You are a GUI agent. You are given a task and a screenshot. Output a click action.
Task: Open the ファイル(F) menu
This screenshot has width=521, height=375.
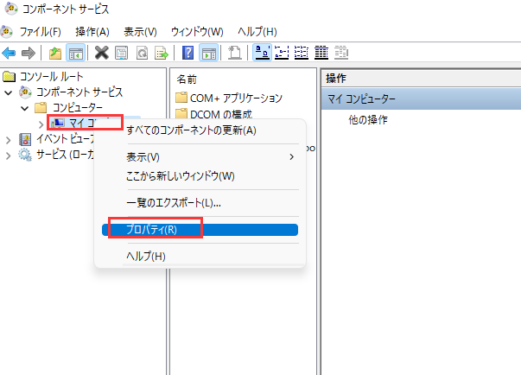tap(41, 32)
